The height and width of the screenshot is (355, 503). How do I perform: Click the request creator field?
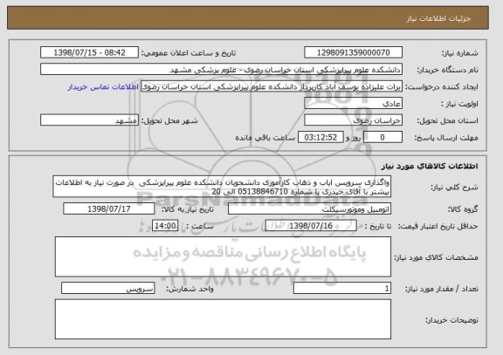272,86
